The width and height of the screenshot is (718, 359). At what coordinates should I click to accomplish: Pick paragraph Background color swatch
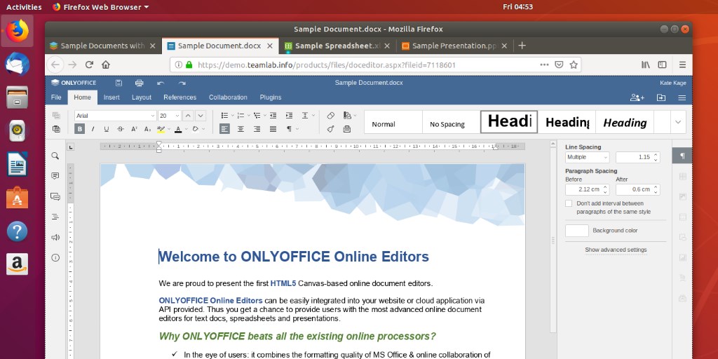coord(577,231)
